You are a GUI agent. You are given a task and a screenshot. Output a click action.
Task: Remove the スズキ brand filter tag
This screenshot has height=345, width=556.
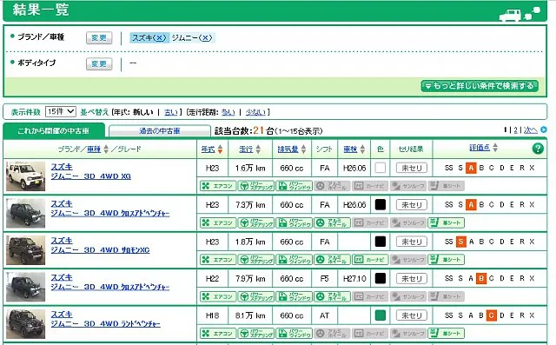click(159, 37)
